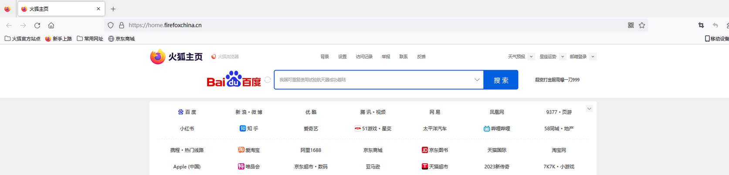Viewport: 729px width, 175px height.
Task: Open 设置 link in page header
Action: (x=342, y=57)
